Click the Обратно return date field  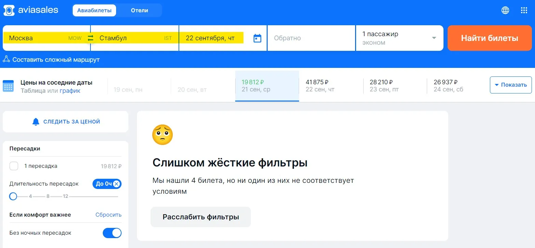tap(311, 38)
